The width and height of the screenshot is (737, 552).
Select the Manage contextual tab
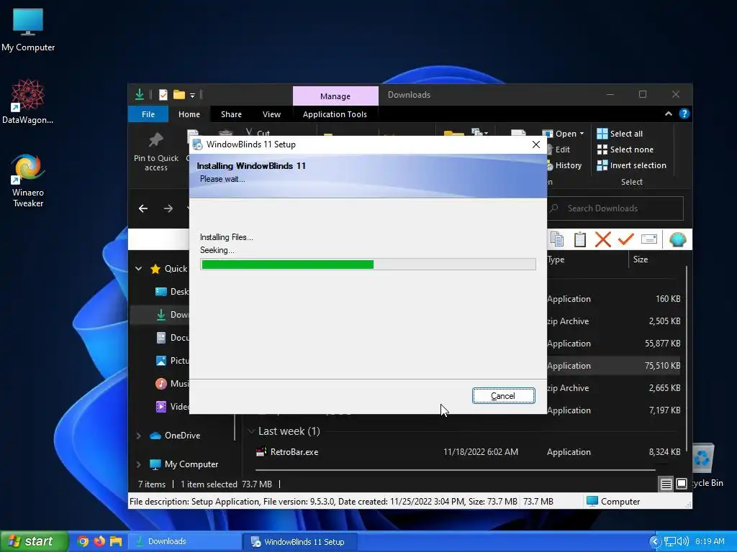[335, 96]
